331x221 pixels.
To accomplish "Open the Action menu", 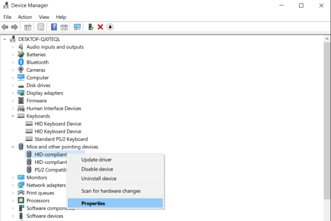I will click(x=25, y=17).
